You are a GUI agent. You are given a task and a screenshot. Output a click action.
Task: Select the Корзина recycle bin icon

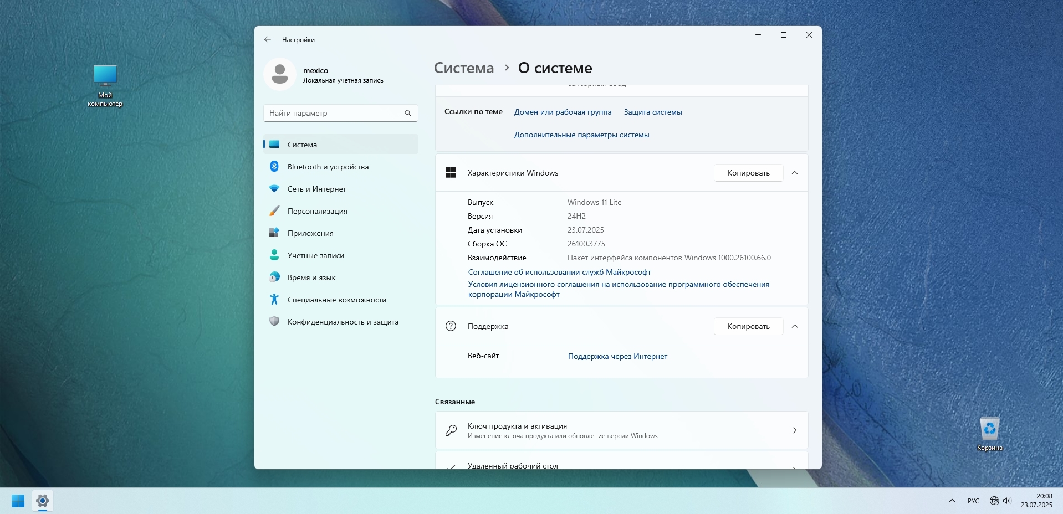coord(990,434)
